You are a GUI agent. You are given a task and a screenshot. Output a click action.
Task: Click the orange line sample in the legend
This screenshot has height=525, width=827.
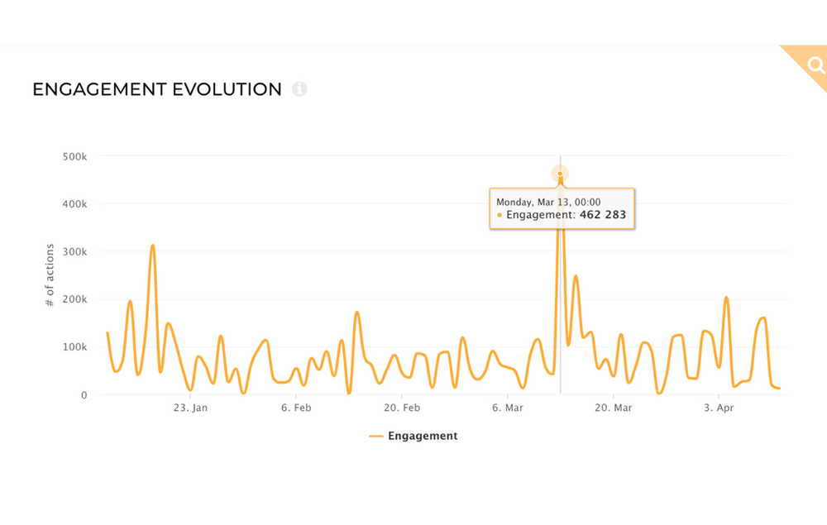pyautogui.click(x=376, y=436)
